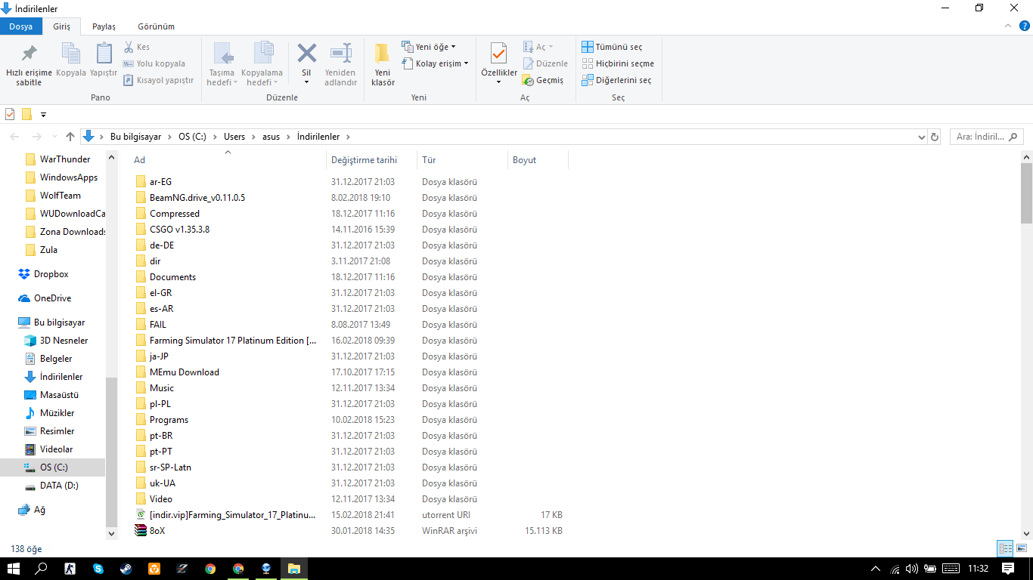Go up one folder with the up arrow
The height and width of the screenshot is (580, 1033).
pyautogui.click(x=70, y=137)
